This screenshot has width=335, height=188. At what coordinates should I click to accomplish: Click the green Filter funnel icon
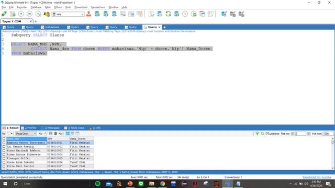point(257,134)
